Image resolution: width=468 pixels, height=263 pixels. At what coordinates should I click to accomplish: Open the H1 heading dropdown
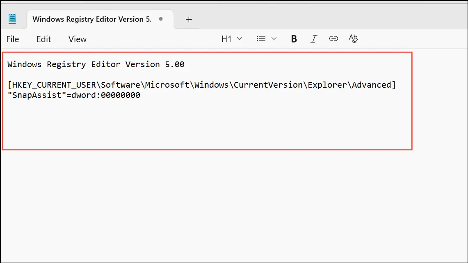(232, 39)
